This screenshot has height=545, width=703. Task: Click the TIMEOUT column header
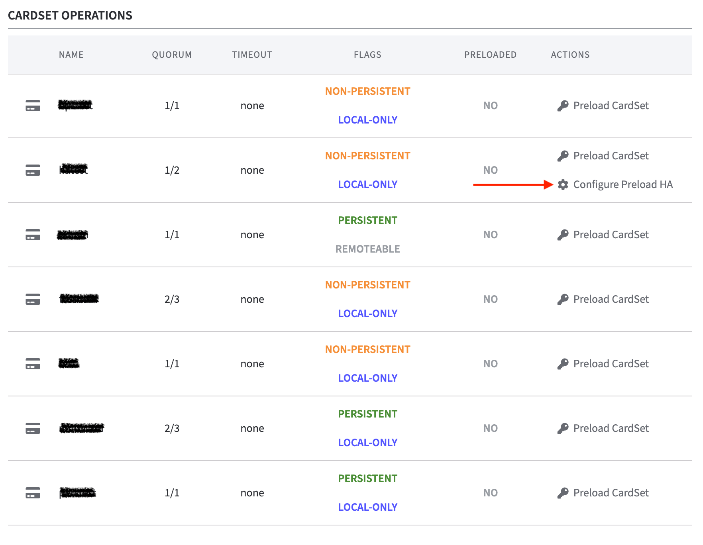tap(252, 55)
